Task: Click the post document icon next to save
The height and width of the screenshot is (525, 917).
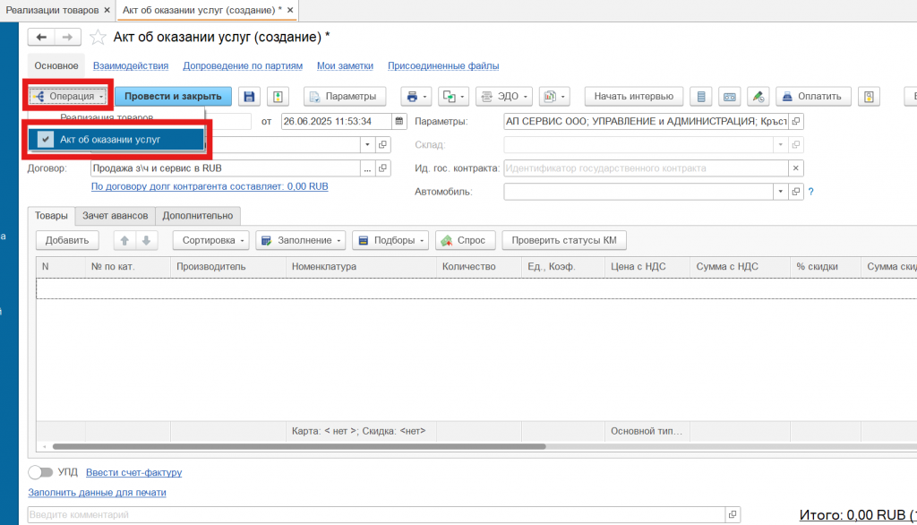Action: (x=278, y=97)
